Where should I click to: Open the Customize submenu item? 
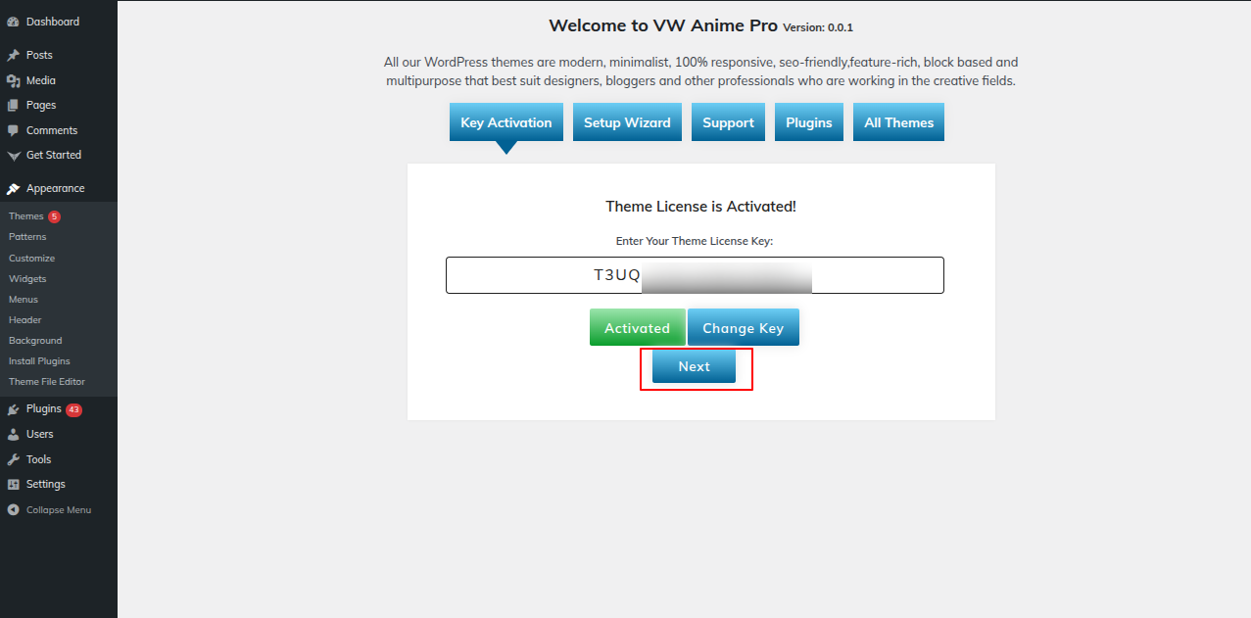point(31,259)
